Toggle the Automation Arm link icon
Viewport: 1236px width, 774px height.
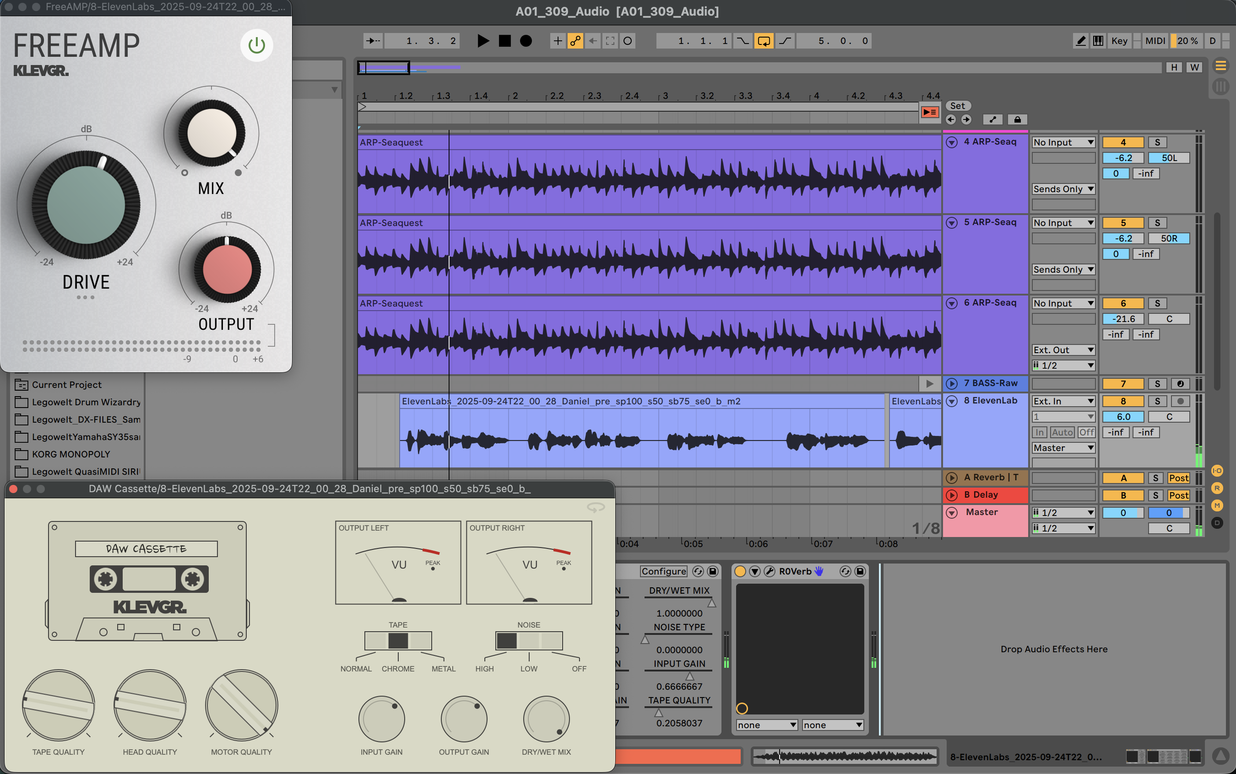pos(575,41)
